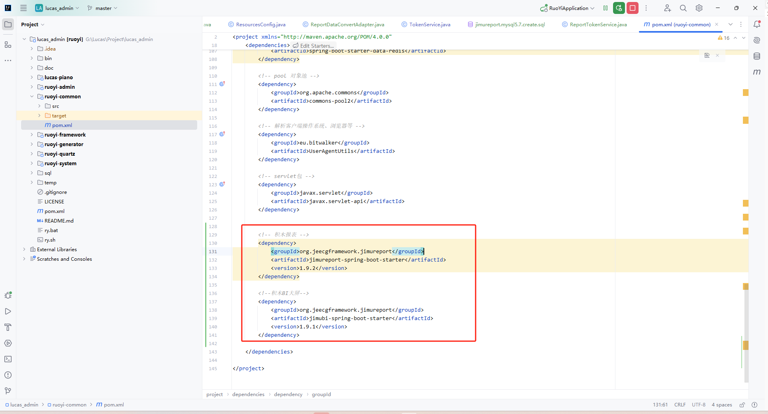The height and width of the screenshot is (414, 768).
Task: Open the main hamburger menu
Action: (x=24, y=8)
